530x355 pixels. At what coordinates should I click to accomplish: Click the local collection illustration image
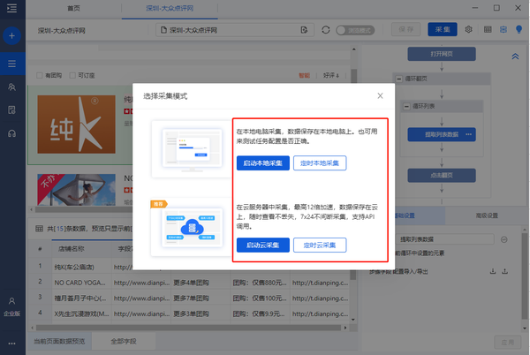click(192, 148)
